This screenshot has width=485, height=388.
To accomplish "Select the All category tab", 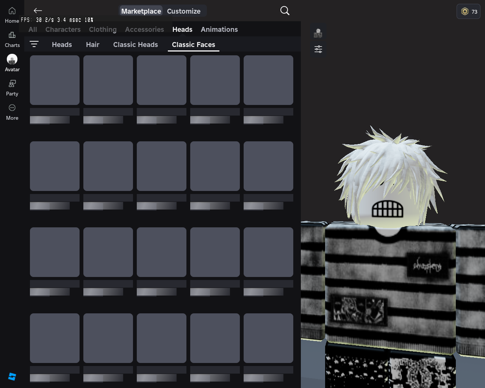I will (33, 30).
